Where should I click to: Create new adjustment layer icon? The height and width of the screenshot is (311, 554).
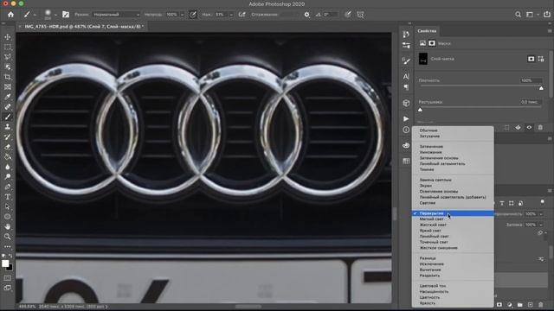(x=510, y=305)
